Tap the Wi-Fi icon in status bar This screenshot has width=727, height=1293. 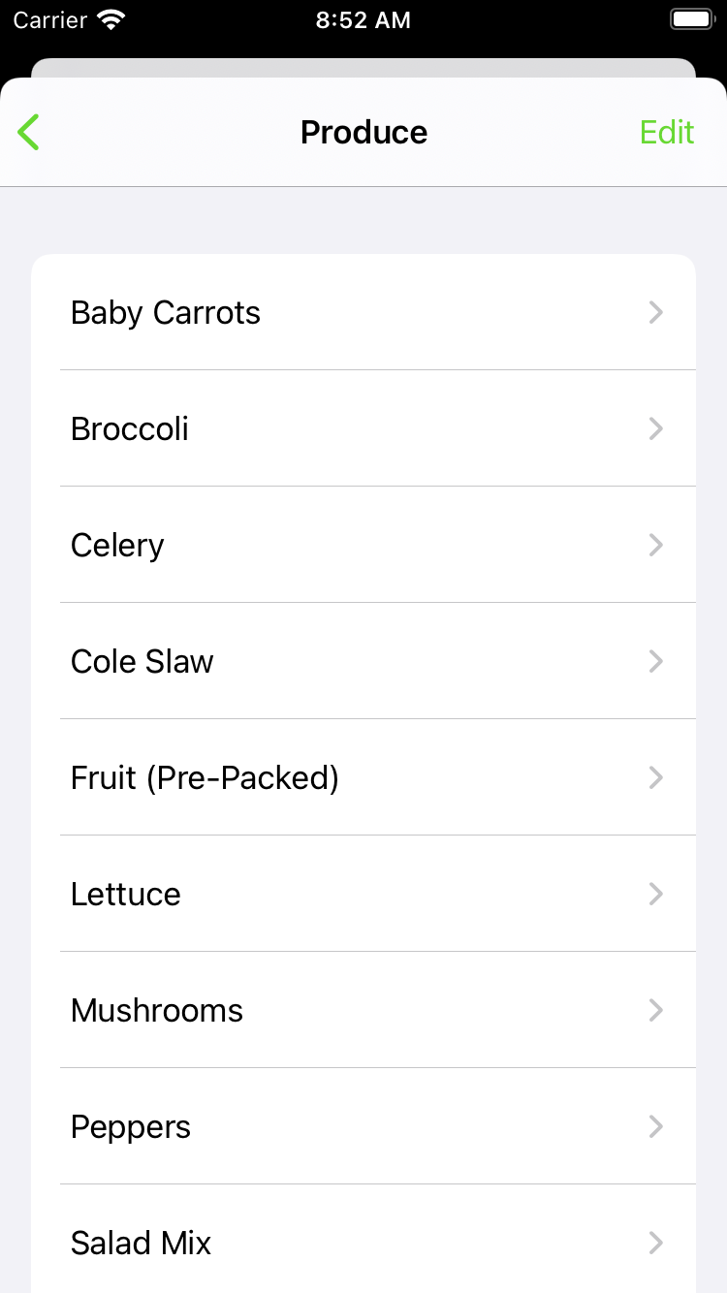point(112,20)
